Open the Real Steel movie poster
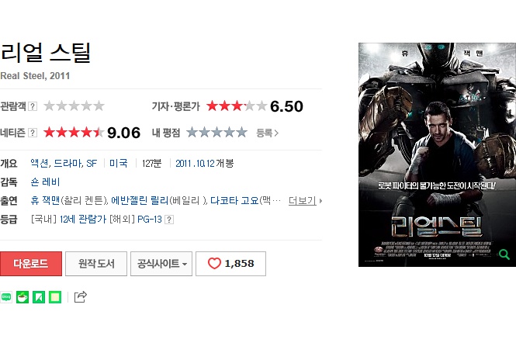The height and width of the screenshot is (353, 516). point(437,154)
